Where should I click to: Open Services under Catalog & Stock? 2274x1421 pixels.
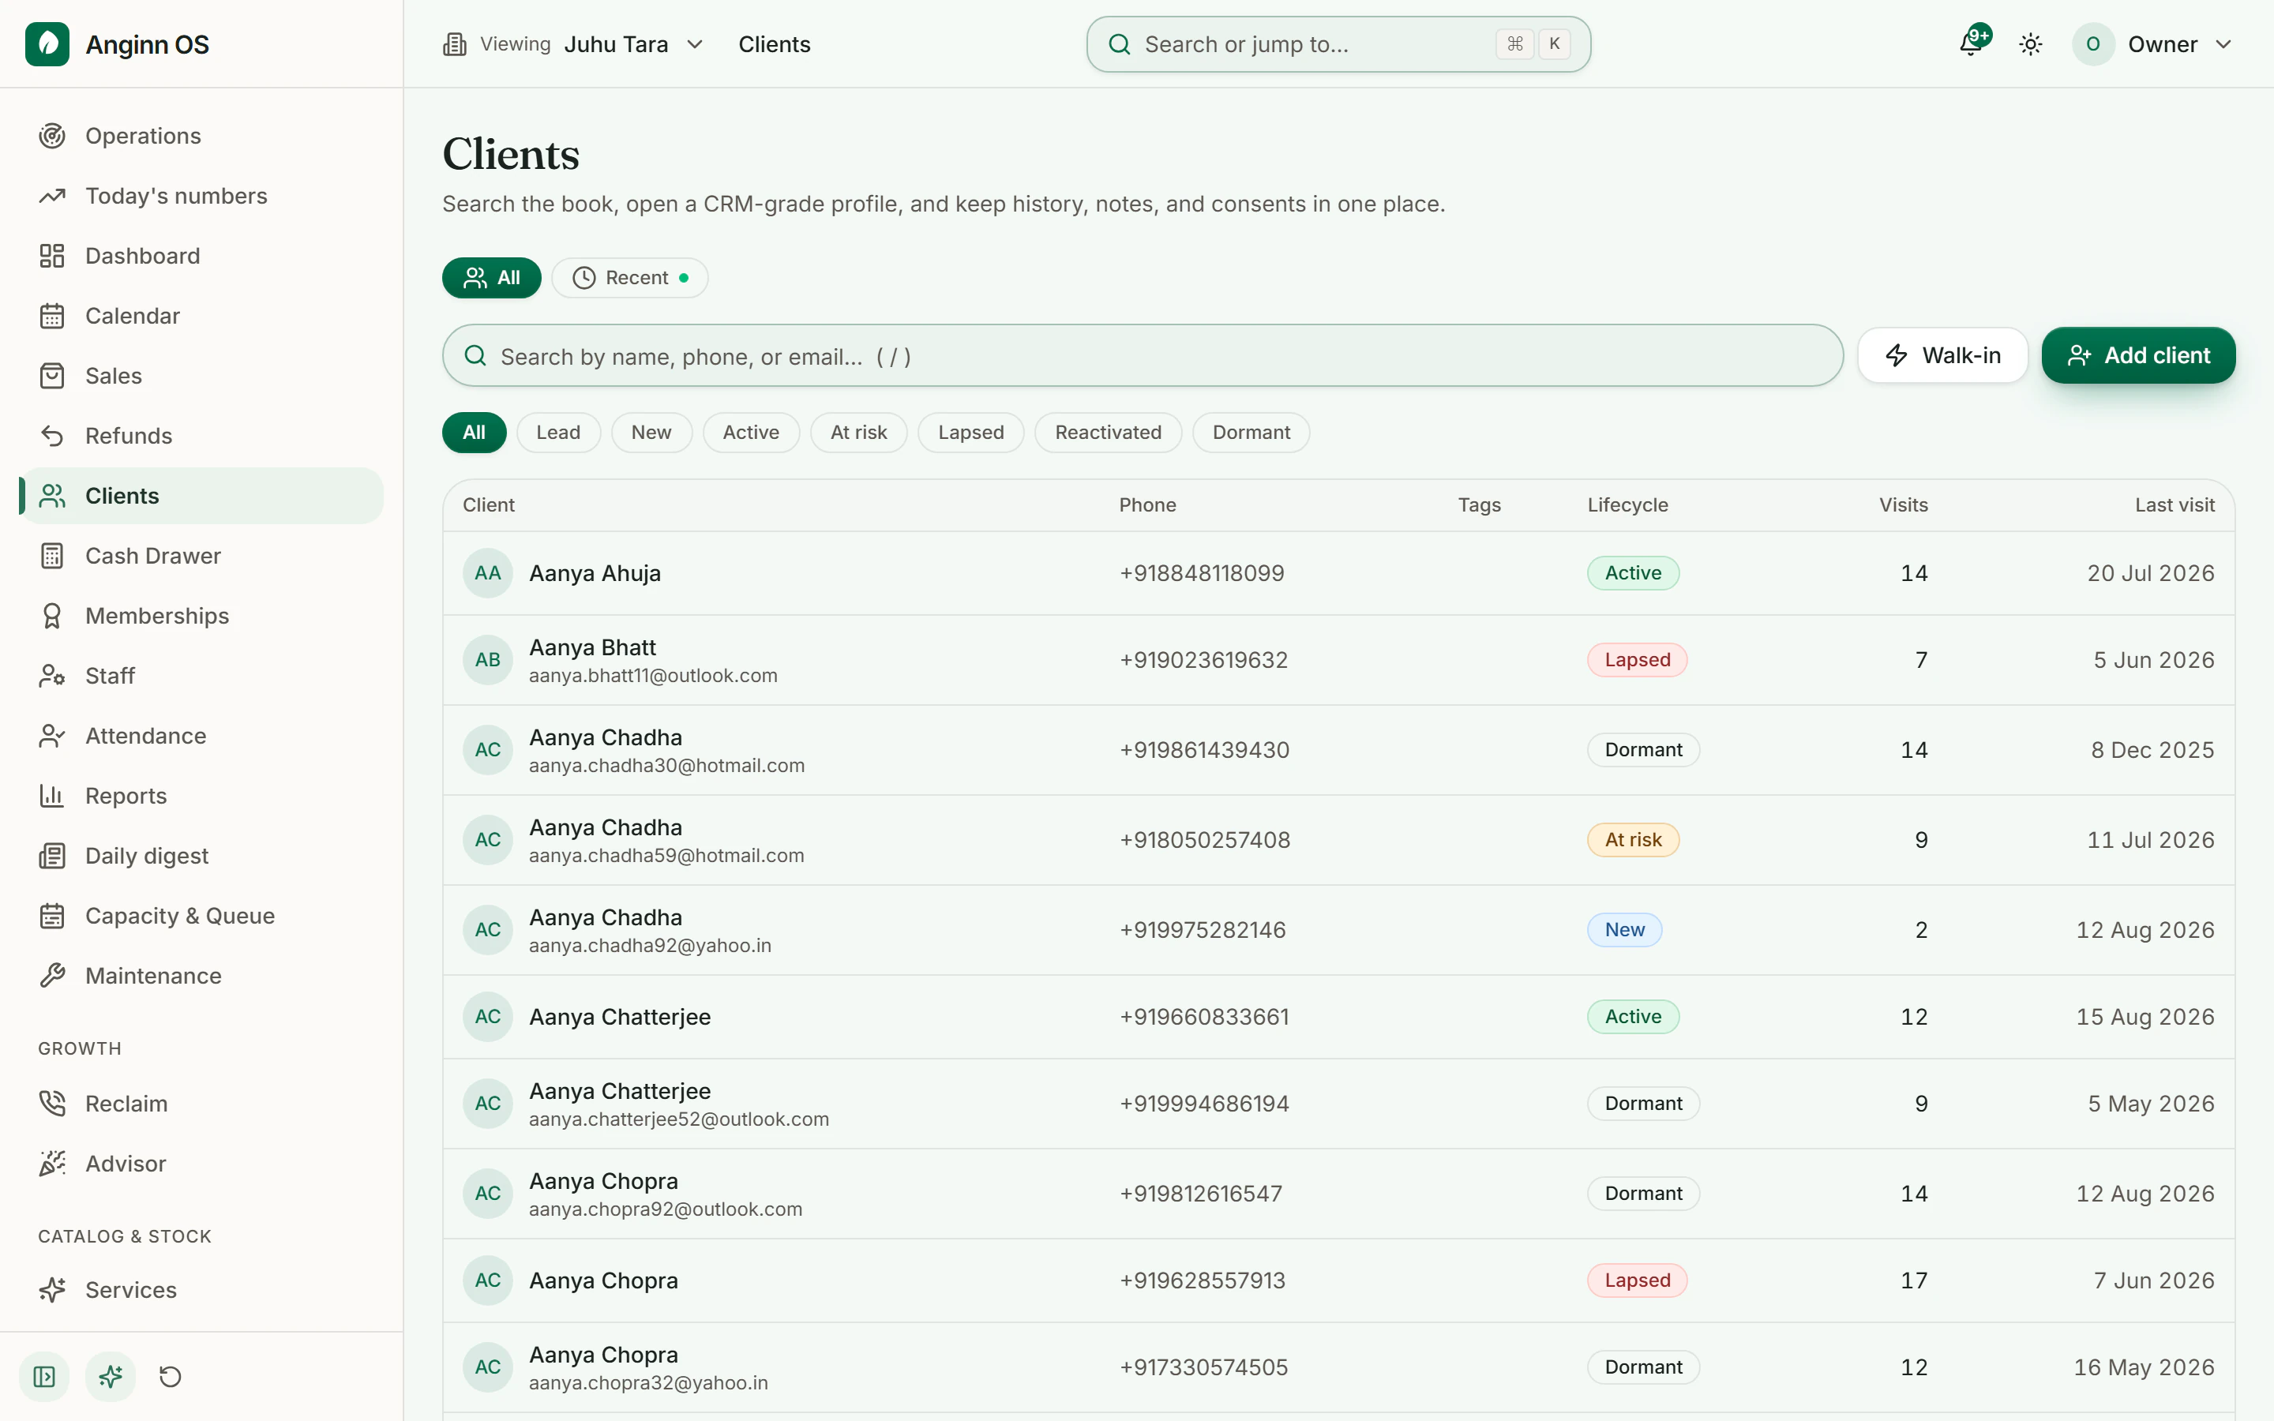click(x=201, y=1289)
